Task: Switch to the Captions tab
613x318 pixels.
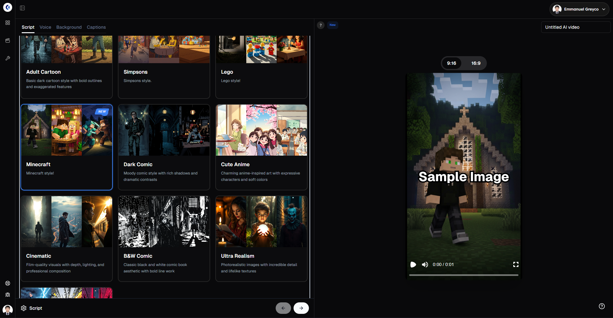Action: [x=96, y=27]
